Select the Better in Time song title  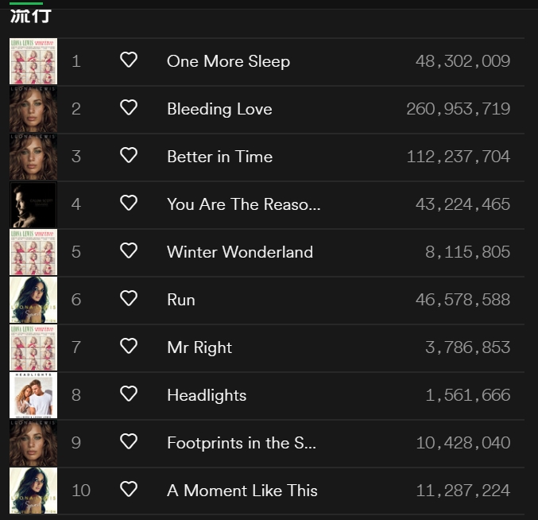click(x=219, y=157)
